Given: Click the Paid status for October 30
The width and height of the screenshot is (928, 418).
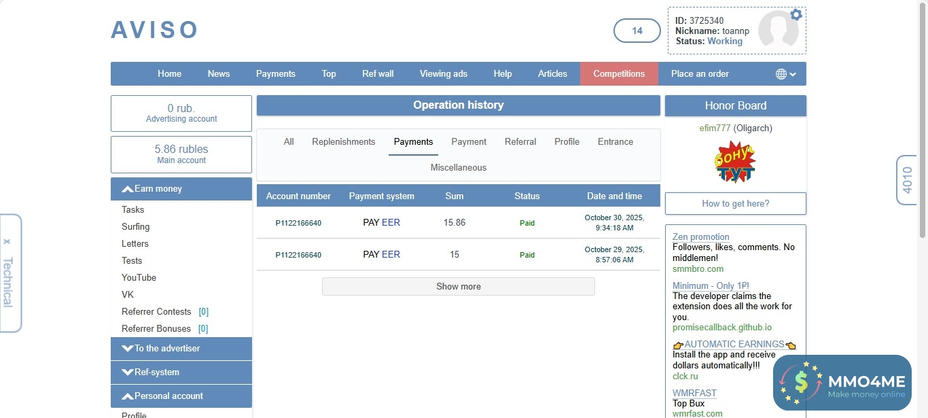Looking at the screenshot, I should (x=527, y=223).
